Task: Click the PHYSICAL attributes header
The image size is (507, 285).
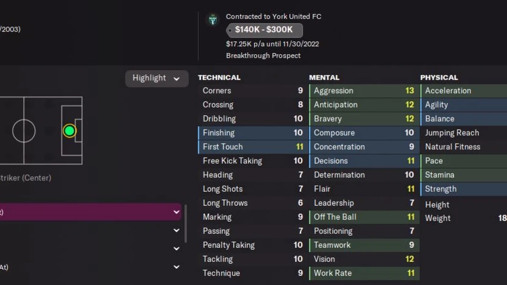Action: coord(439,77)
